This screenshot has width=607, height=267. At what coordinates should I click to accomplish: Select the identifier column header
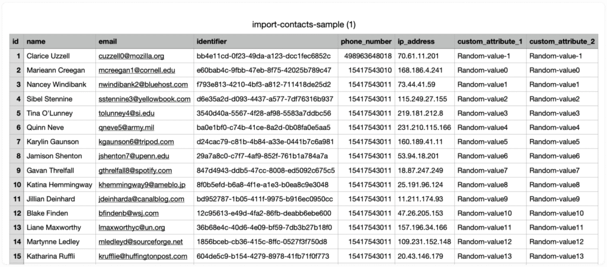(212, 42)
